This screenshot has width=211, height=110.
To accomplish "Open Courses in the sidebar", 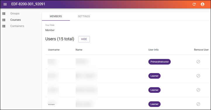I will [x=15, y=20].
